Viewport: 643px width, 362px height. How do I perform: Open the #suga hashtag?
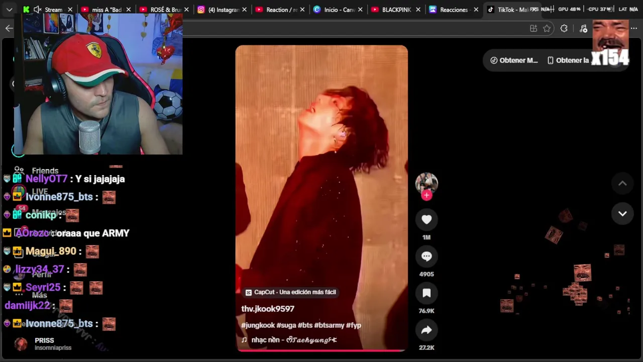(x=286, y=325)
